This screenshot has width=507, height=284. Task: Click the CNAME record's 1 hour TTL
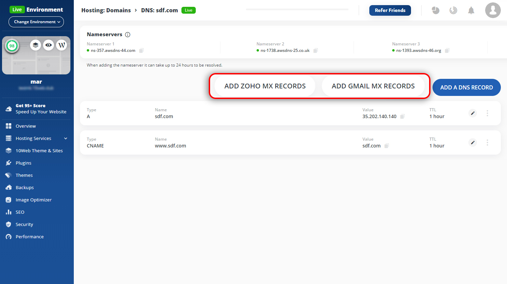[437, 146]
